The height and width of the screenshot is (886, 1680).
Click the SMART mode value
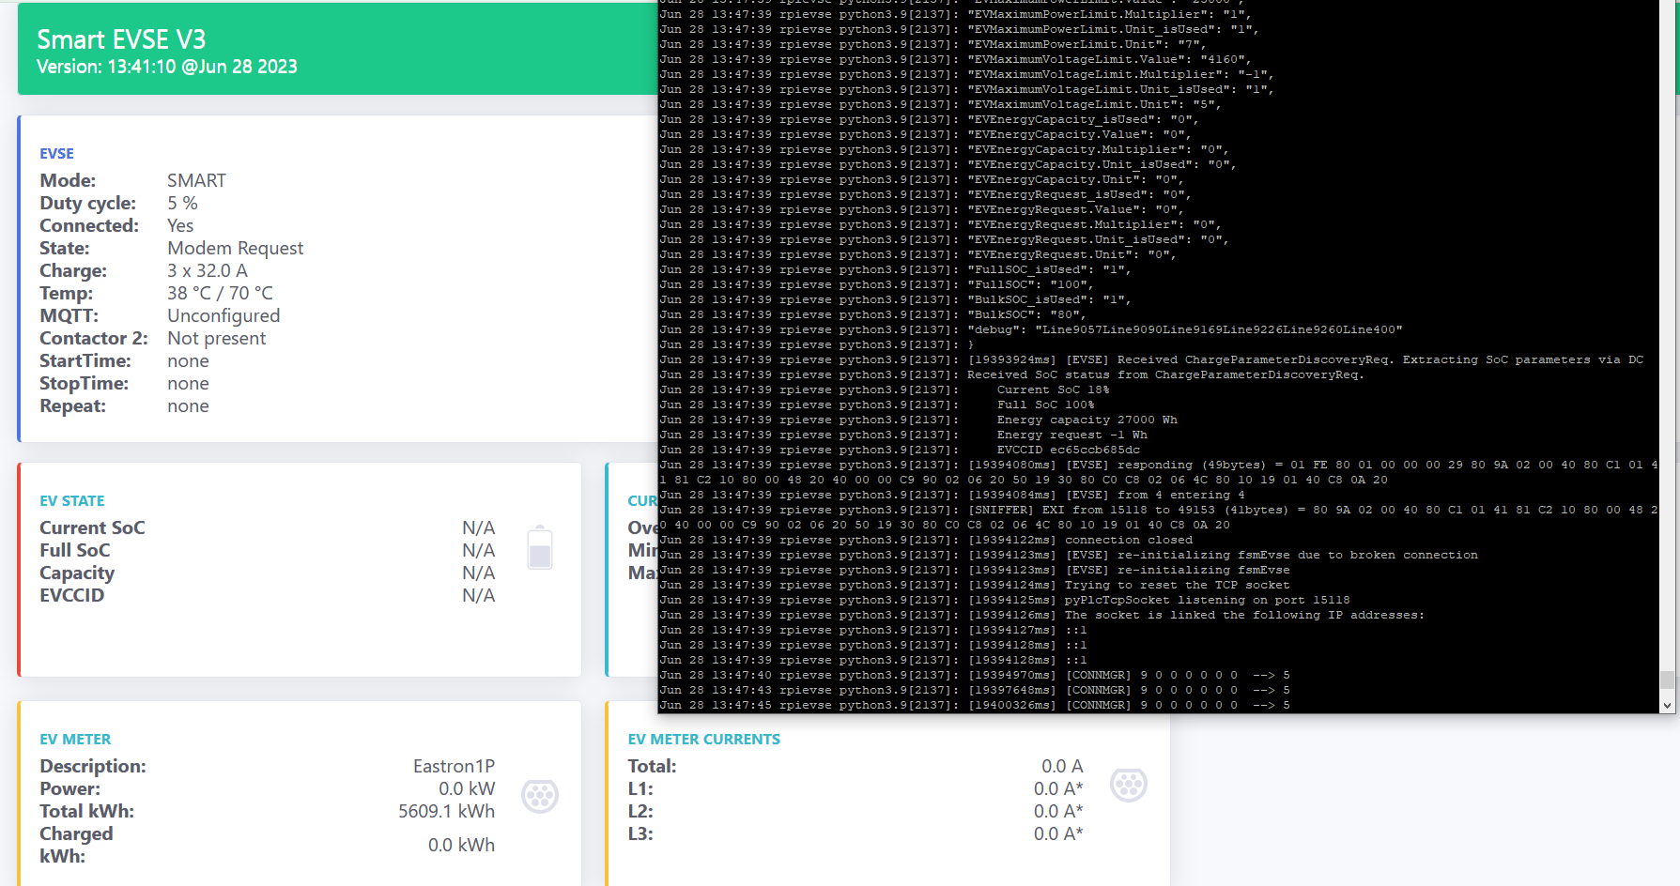click(x=195, y=179)
